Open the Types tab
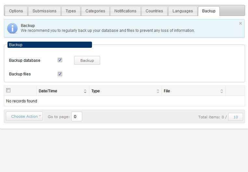Image resolution: width=248 pixels, height=172 pixels. point(71,11)
